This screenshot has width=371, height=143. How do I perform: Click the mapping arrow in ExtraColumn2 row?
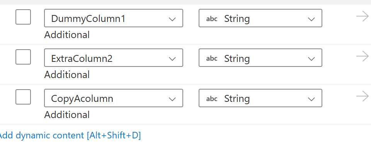click(x=362, y=57)
